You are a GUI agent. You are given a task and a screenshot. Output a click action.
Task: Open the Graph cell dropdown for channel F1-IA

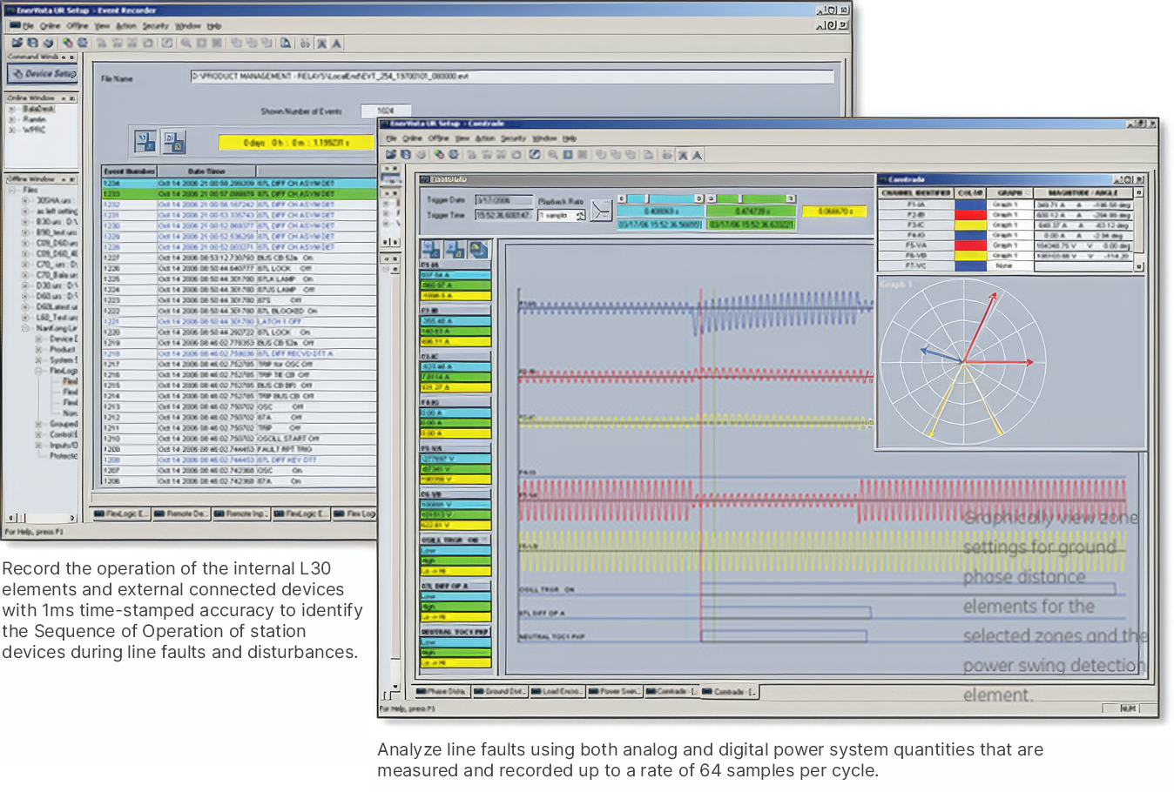[1009, 205]
